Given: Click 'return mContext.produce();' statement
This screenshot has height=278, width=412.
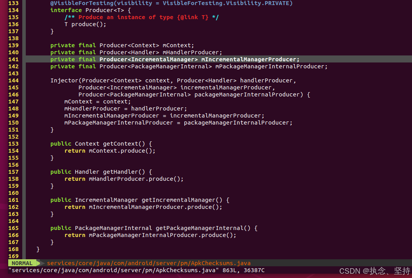Looking at the screenshot, I should click(110, 151).
